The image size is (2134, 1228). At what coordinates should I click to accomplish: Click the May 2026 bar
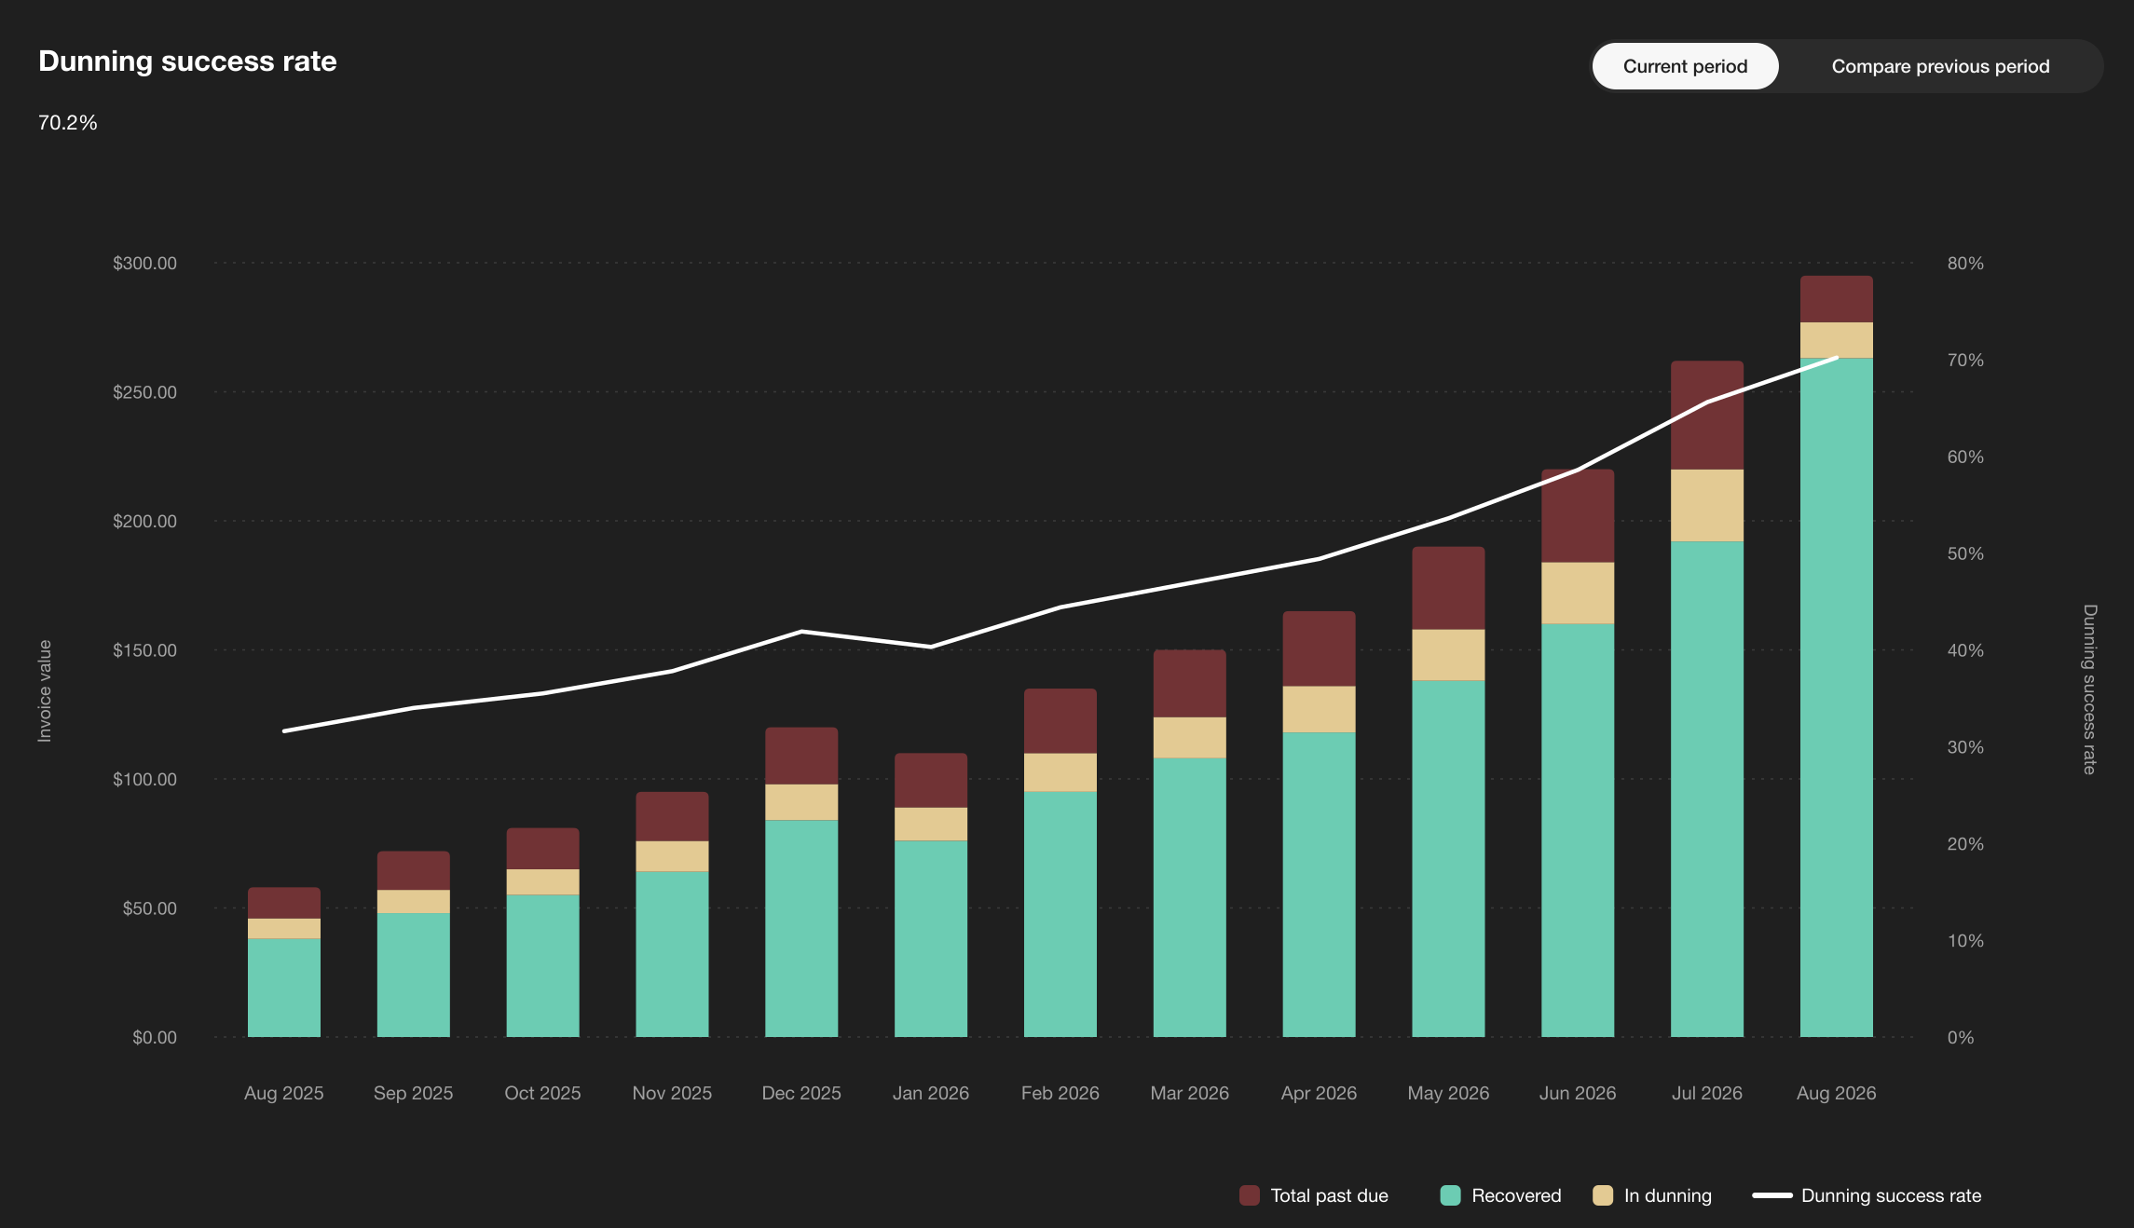tap(1448, 792)
